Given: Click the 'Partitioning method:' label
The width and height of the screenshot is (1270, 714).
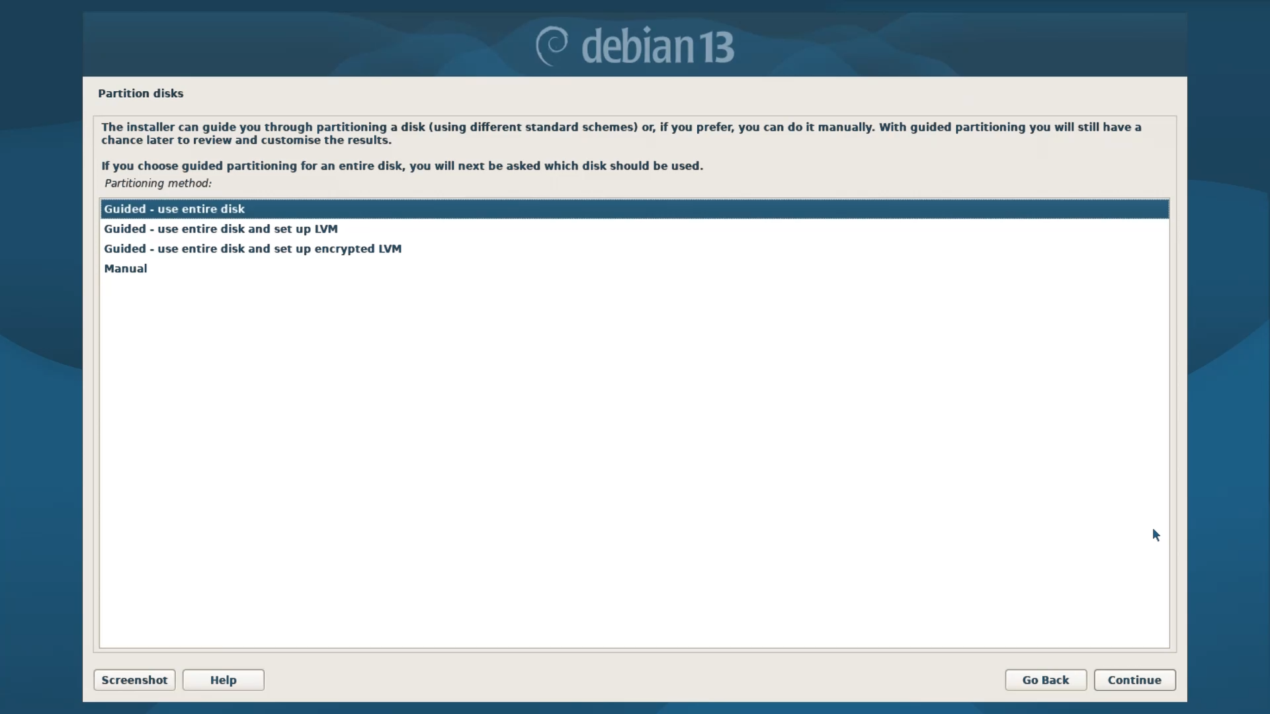Looking at the screenshot, I should click(x=158, y=183).
